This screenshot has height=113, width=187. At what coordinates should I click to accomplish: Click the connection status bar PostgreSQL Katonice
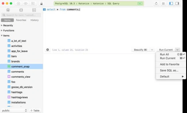(99, 3)
